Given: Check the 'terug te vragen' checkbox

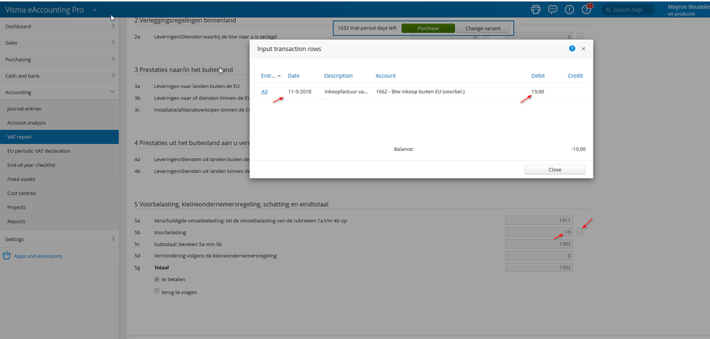Looking at the screenshot, I should [156, 291].
